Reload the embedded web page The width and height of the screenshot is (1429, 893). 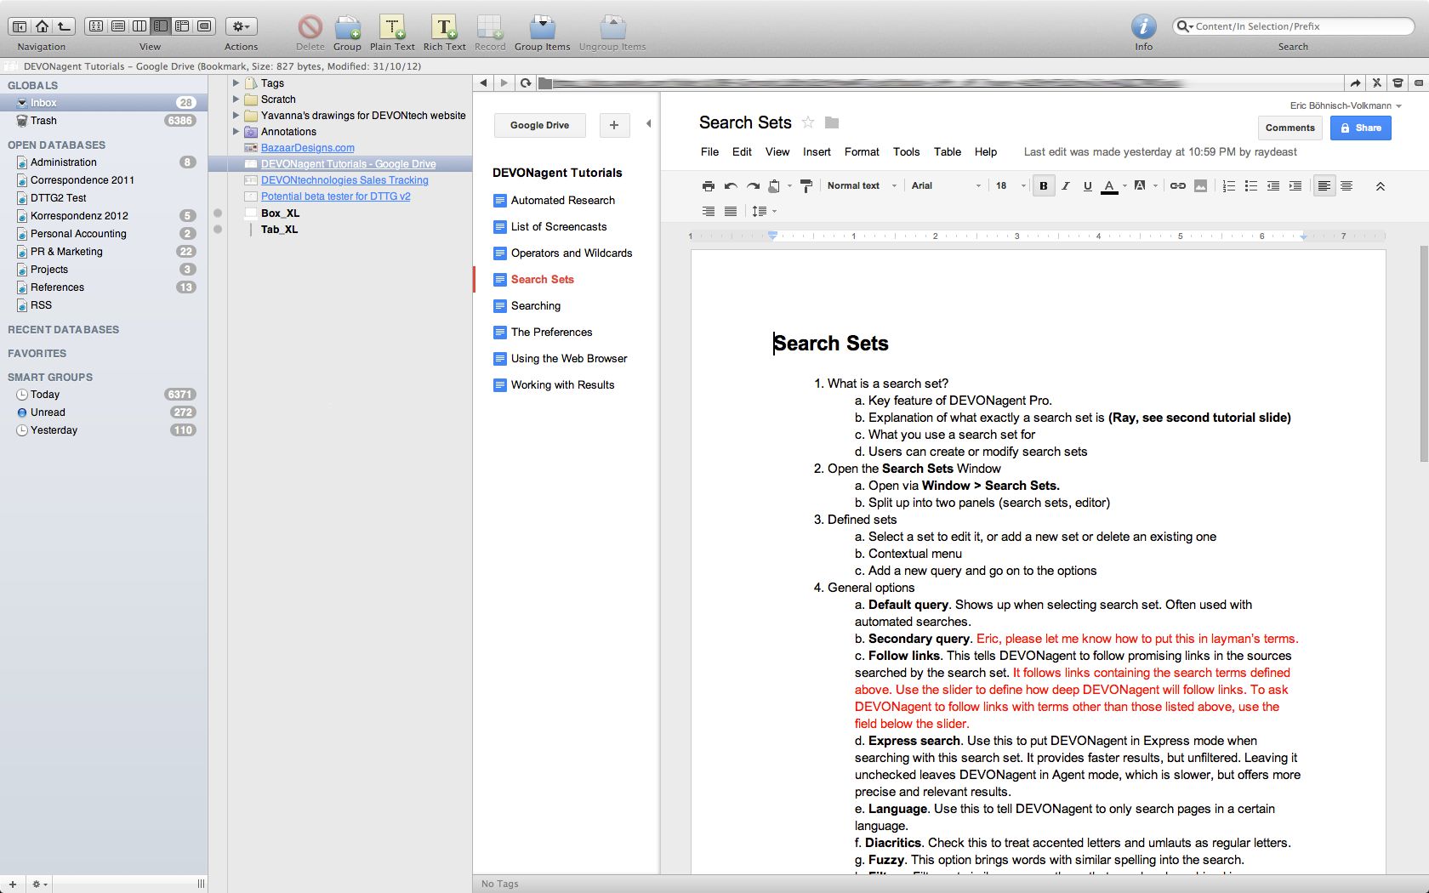click(526, 82)
